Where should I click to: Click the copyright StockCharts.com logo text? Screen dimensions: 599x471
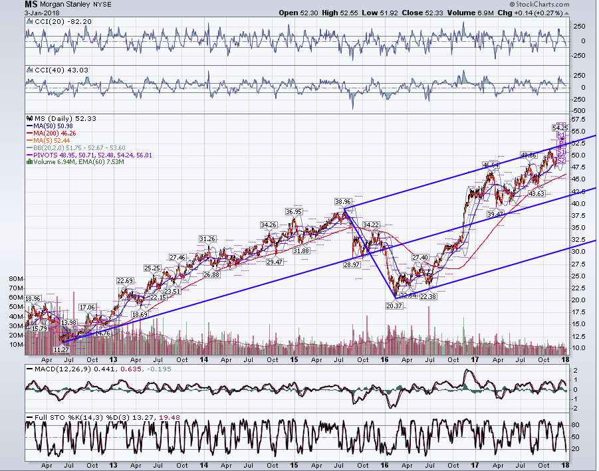point(539,4)
